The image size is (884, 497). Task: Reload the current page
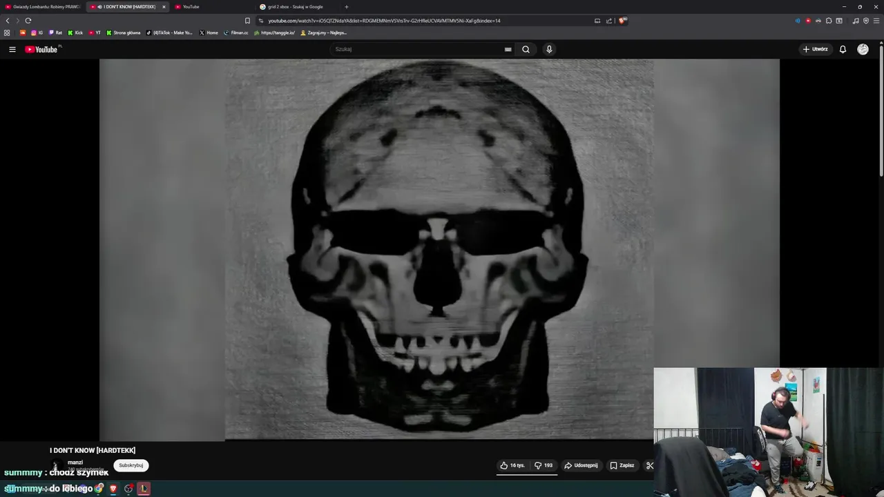pyautogui.click(x=28, y=21)
